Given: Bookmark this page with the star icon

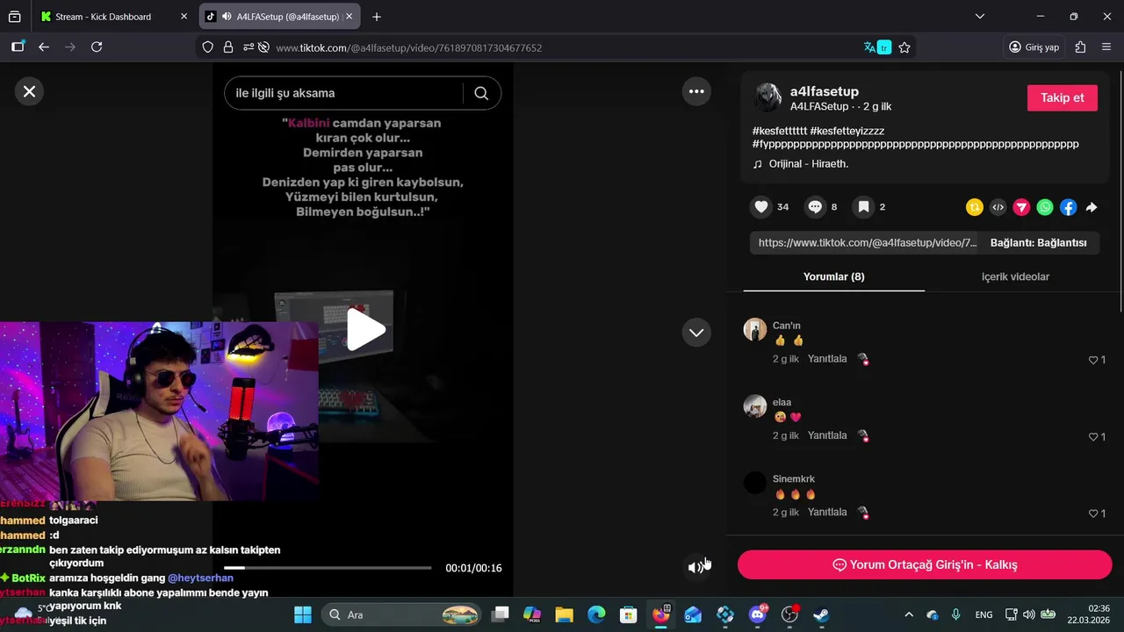Looking at the screenshot, I should pyautogui.click(x=904, y=47).
